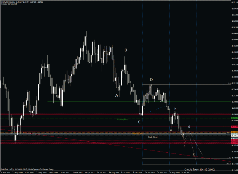Select the uppercase 'B' wave label
Image resolution: width=238 pixels, height=174 pixels.
[126, 50]
